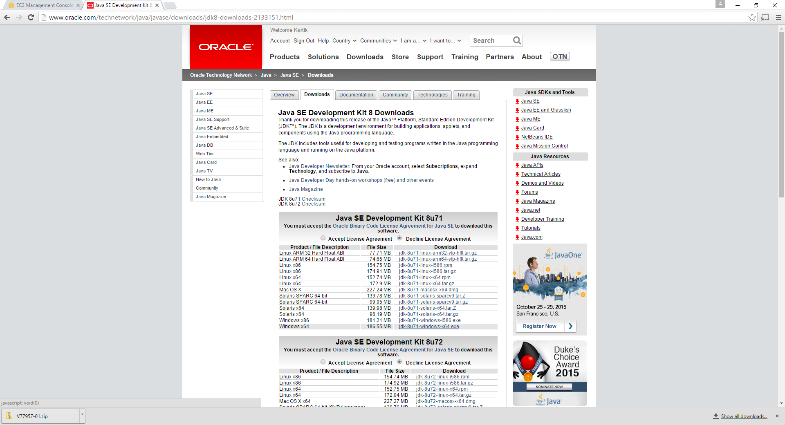Switch to the Overview tab
The width and height of the screenshot is (785, 425).
284,95
